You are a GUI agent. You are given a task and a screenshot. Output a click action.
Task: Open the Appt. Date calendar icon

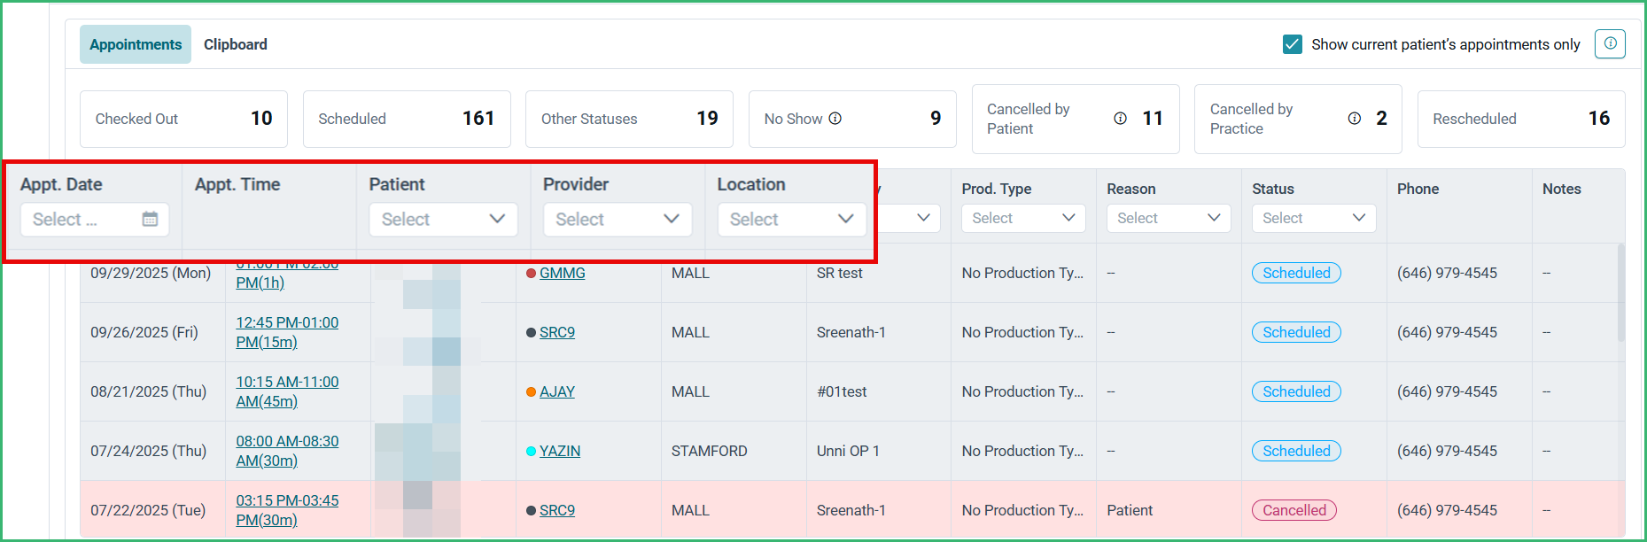click(x=150, y=219)
